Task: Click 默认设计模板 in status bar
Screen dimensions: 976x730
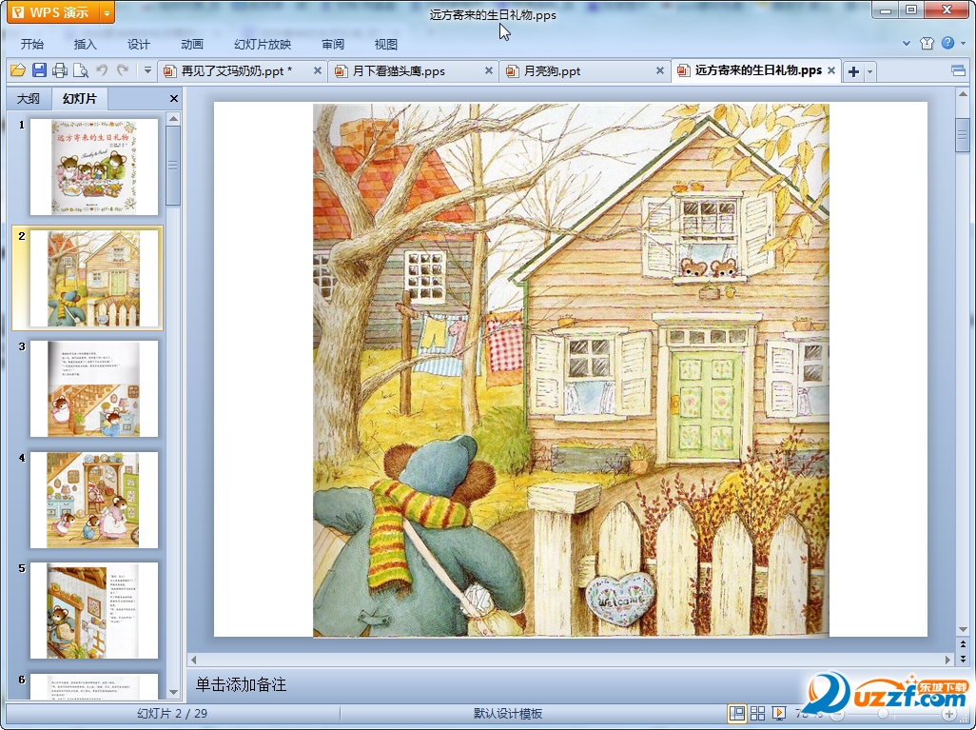Action: (x=507, y=714)
